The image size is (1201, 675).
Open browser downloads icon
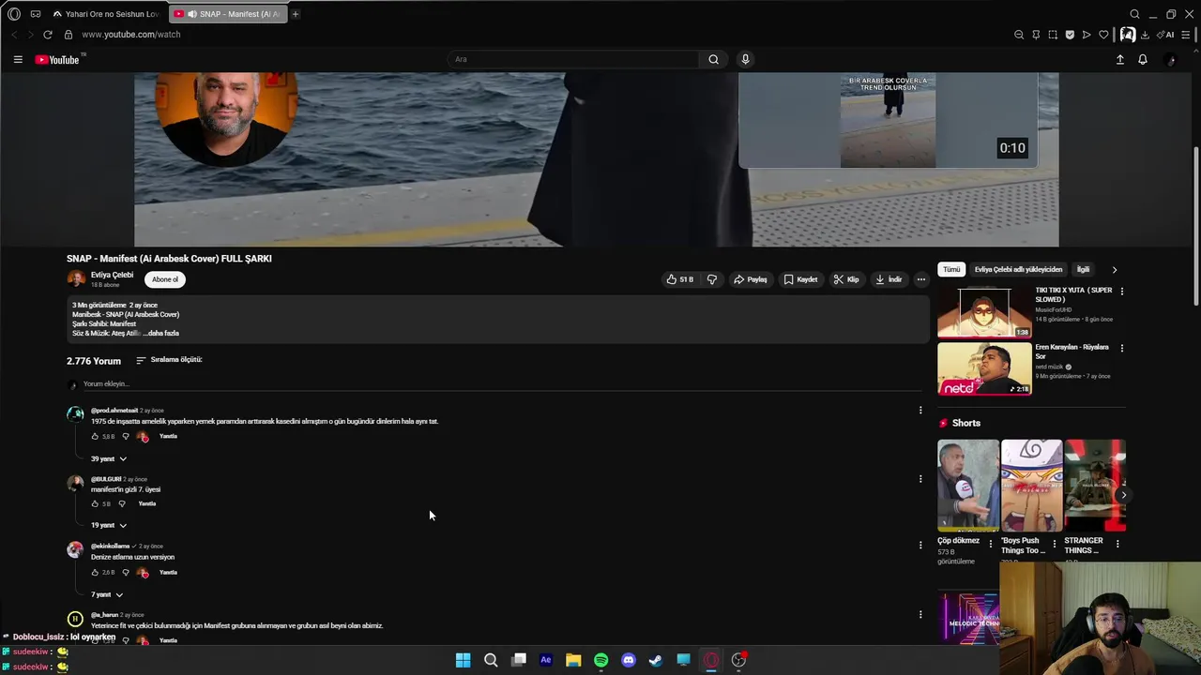tap(1146, 35)
